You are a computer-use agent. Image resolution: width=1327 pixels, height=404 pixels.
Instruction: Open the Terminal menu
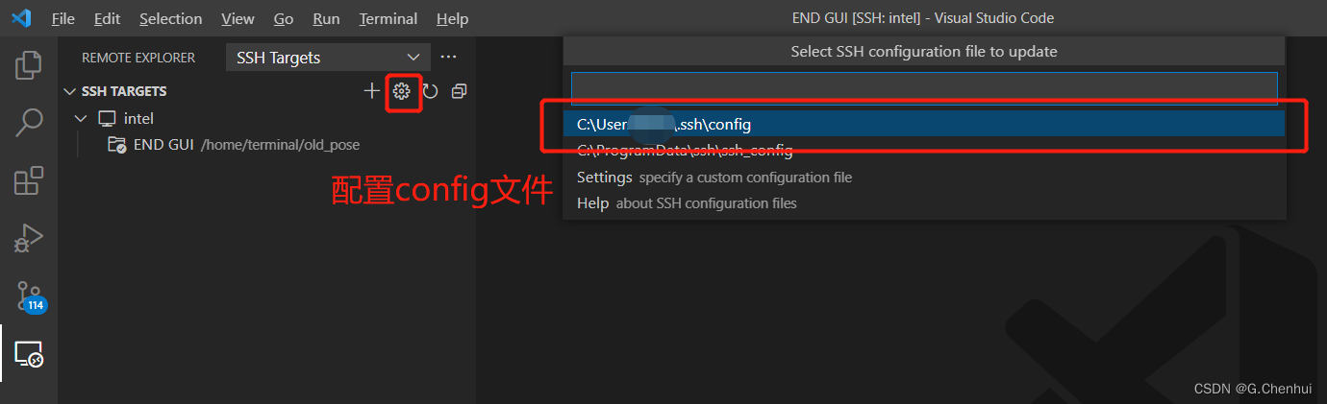[388, 18]
